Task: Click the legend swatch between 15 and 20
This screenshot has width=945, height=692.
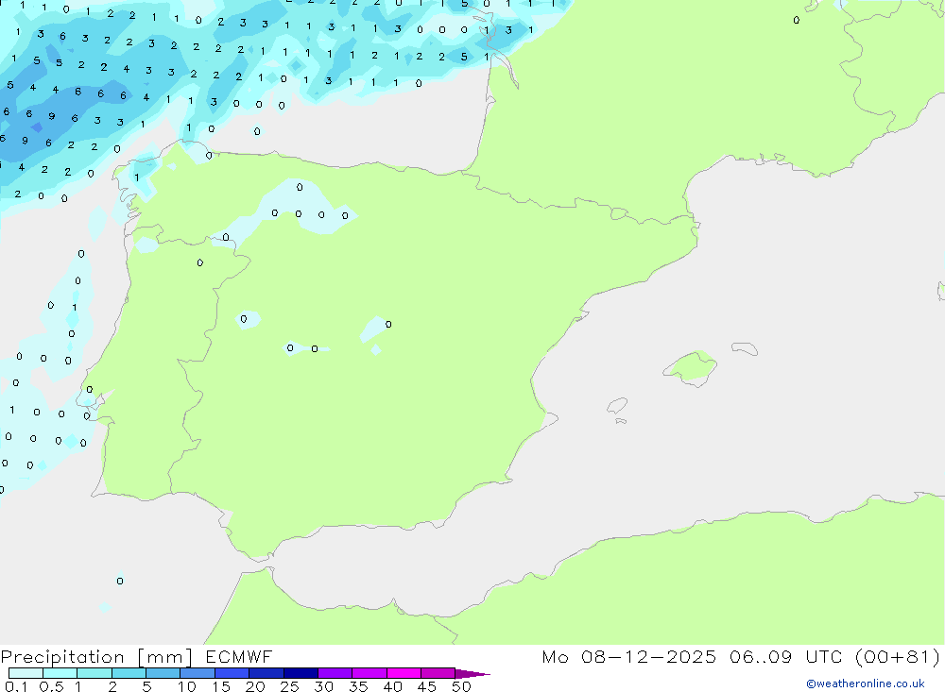Action: [x=232, y=673]
